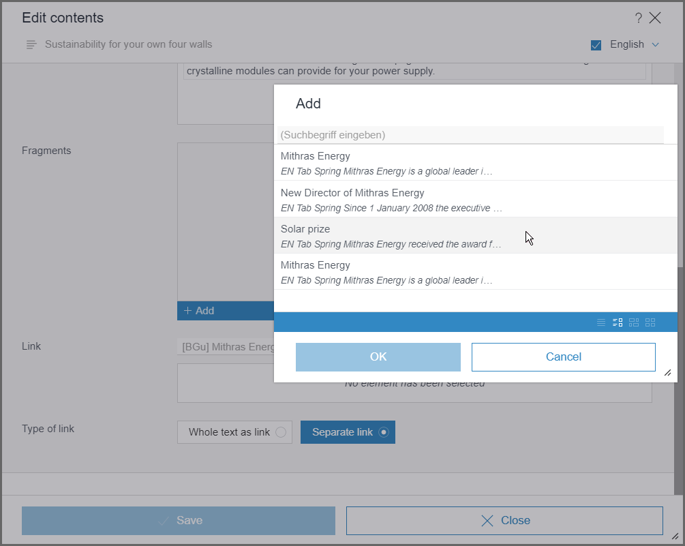
Task: Click the Type of link label
Action: (x=48, y=429)
